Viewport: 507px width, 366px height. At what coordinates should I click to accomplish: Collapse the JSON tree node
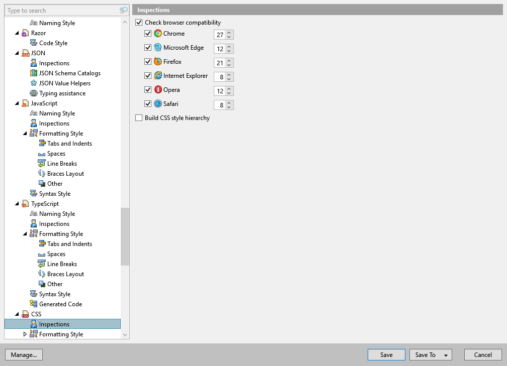[x=17, y=53]
